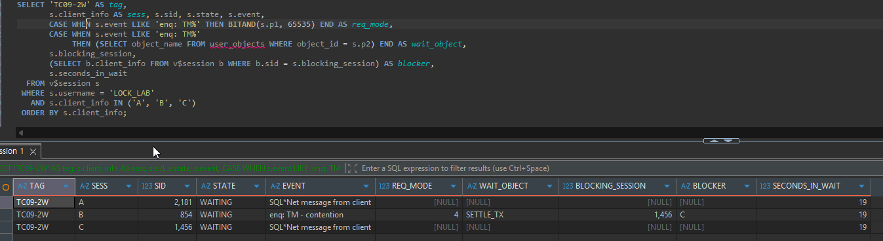The width and height of the screenshot is (883, 241).
Task: Select the REQ_MODE cell with value 4
Action: [x=418, y=215]
